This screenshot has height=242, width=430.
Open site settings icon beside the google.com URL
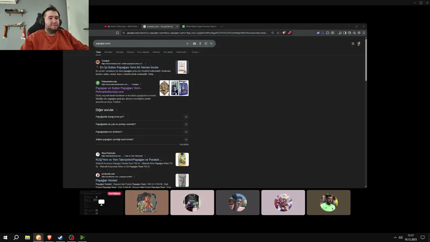[x=123, y=33]
